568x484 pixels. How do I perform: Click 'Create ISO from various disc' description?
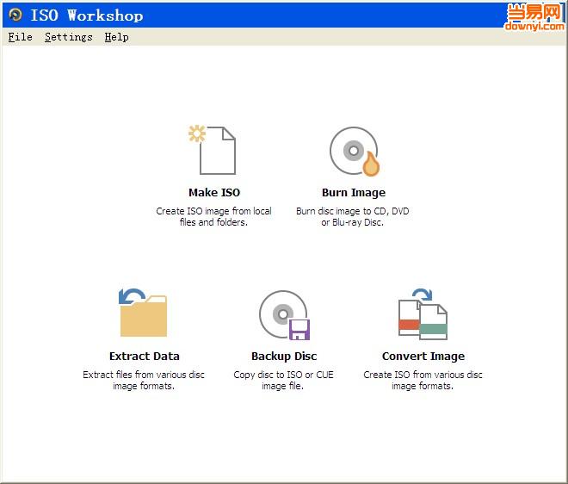click(x=423, y=380)
